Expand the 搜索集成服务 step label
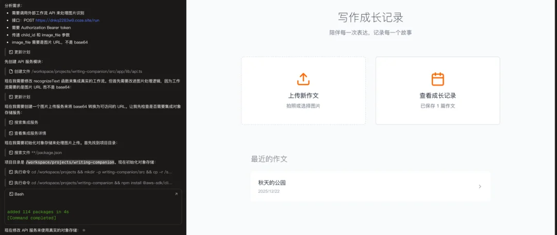The width and height of the screenshot is (557, 235). pyautogui.click(x=26, y=122)
